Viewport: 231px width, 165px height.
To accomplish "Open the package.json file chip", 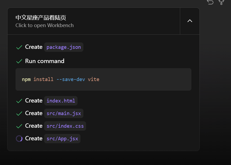I will 64,47.
